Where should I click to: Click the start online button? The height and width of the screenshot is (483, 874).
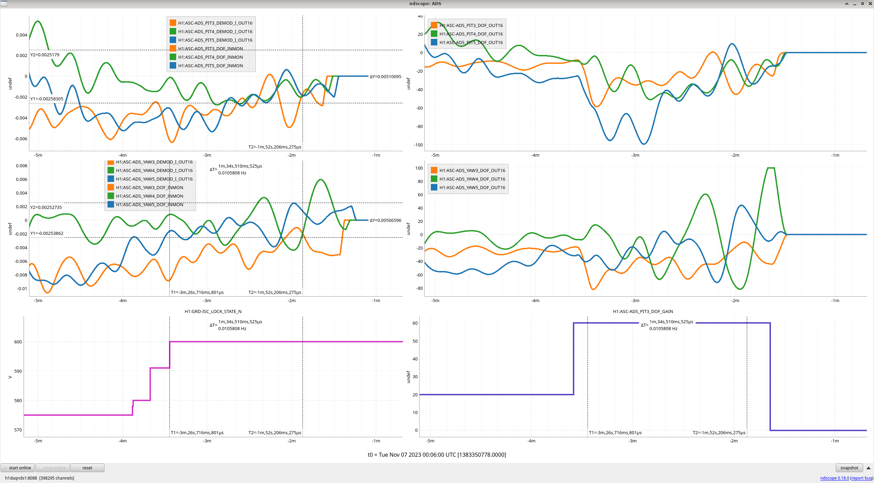(18, 468)
